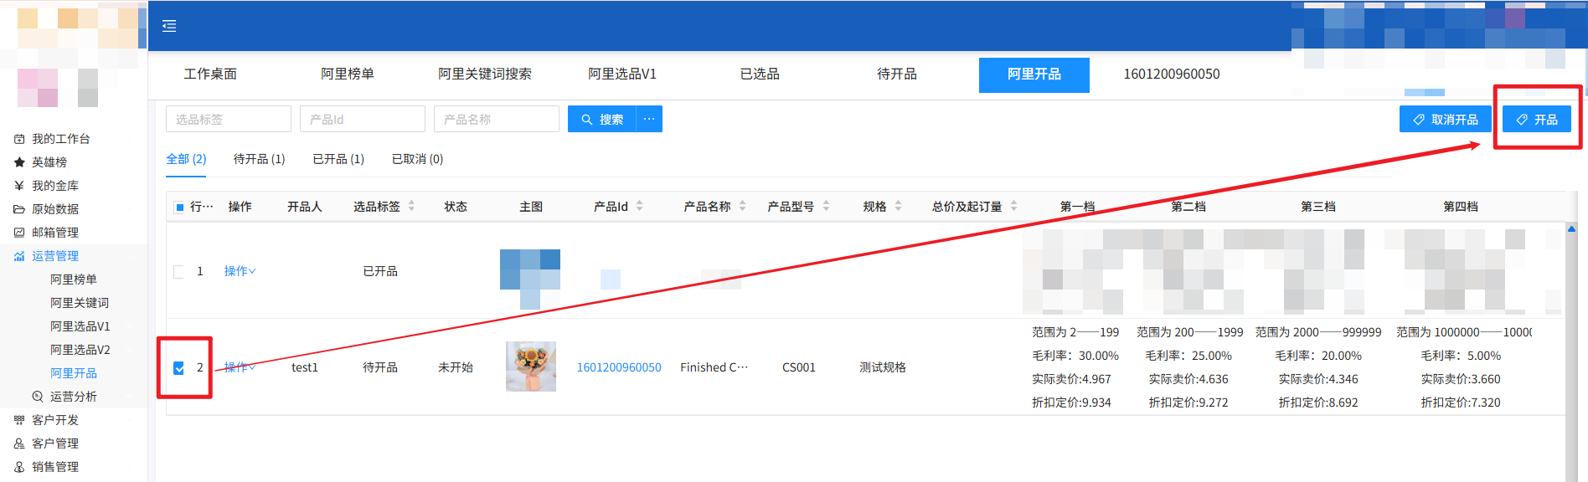Screen dimensions: 1588x482
Task: Sort by 产品Id column arrows
Action: click(640, 206)
